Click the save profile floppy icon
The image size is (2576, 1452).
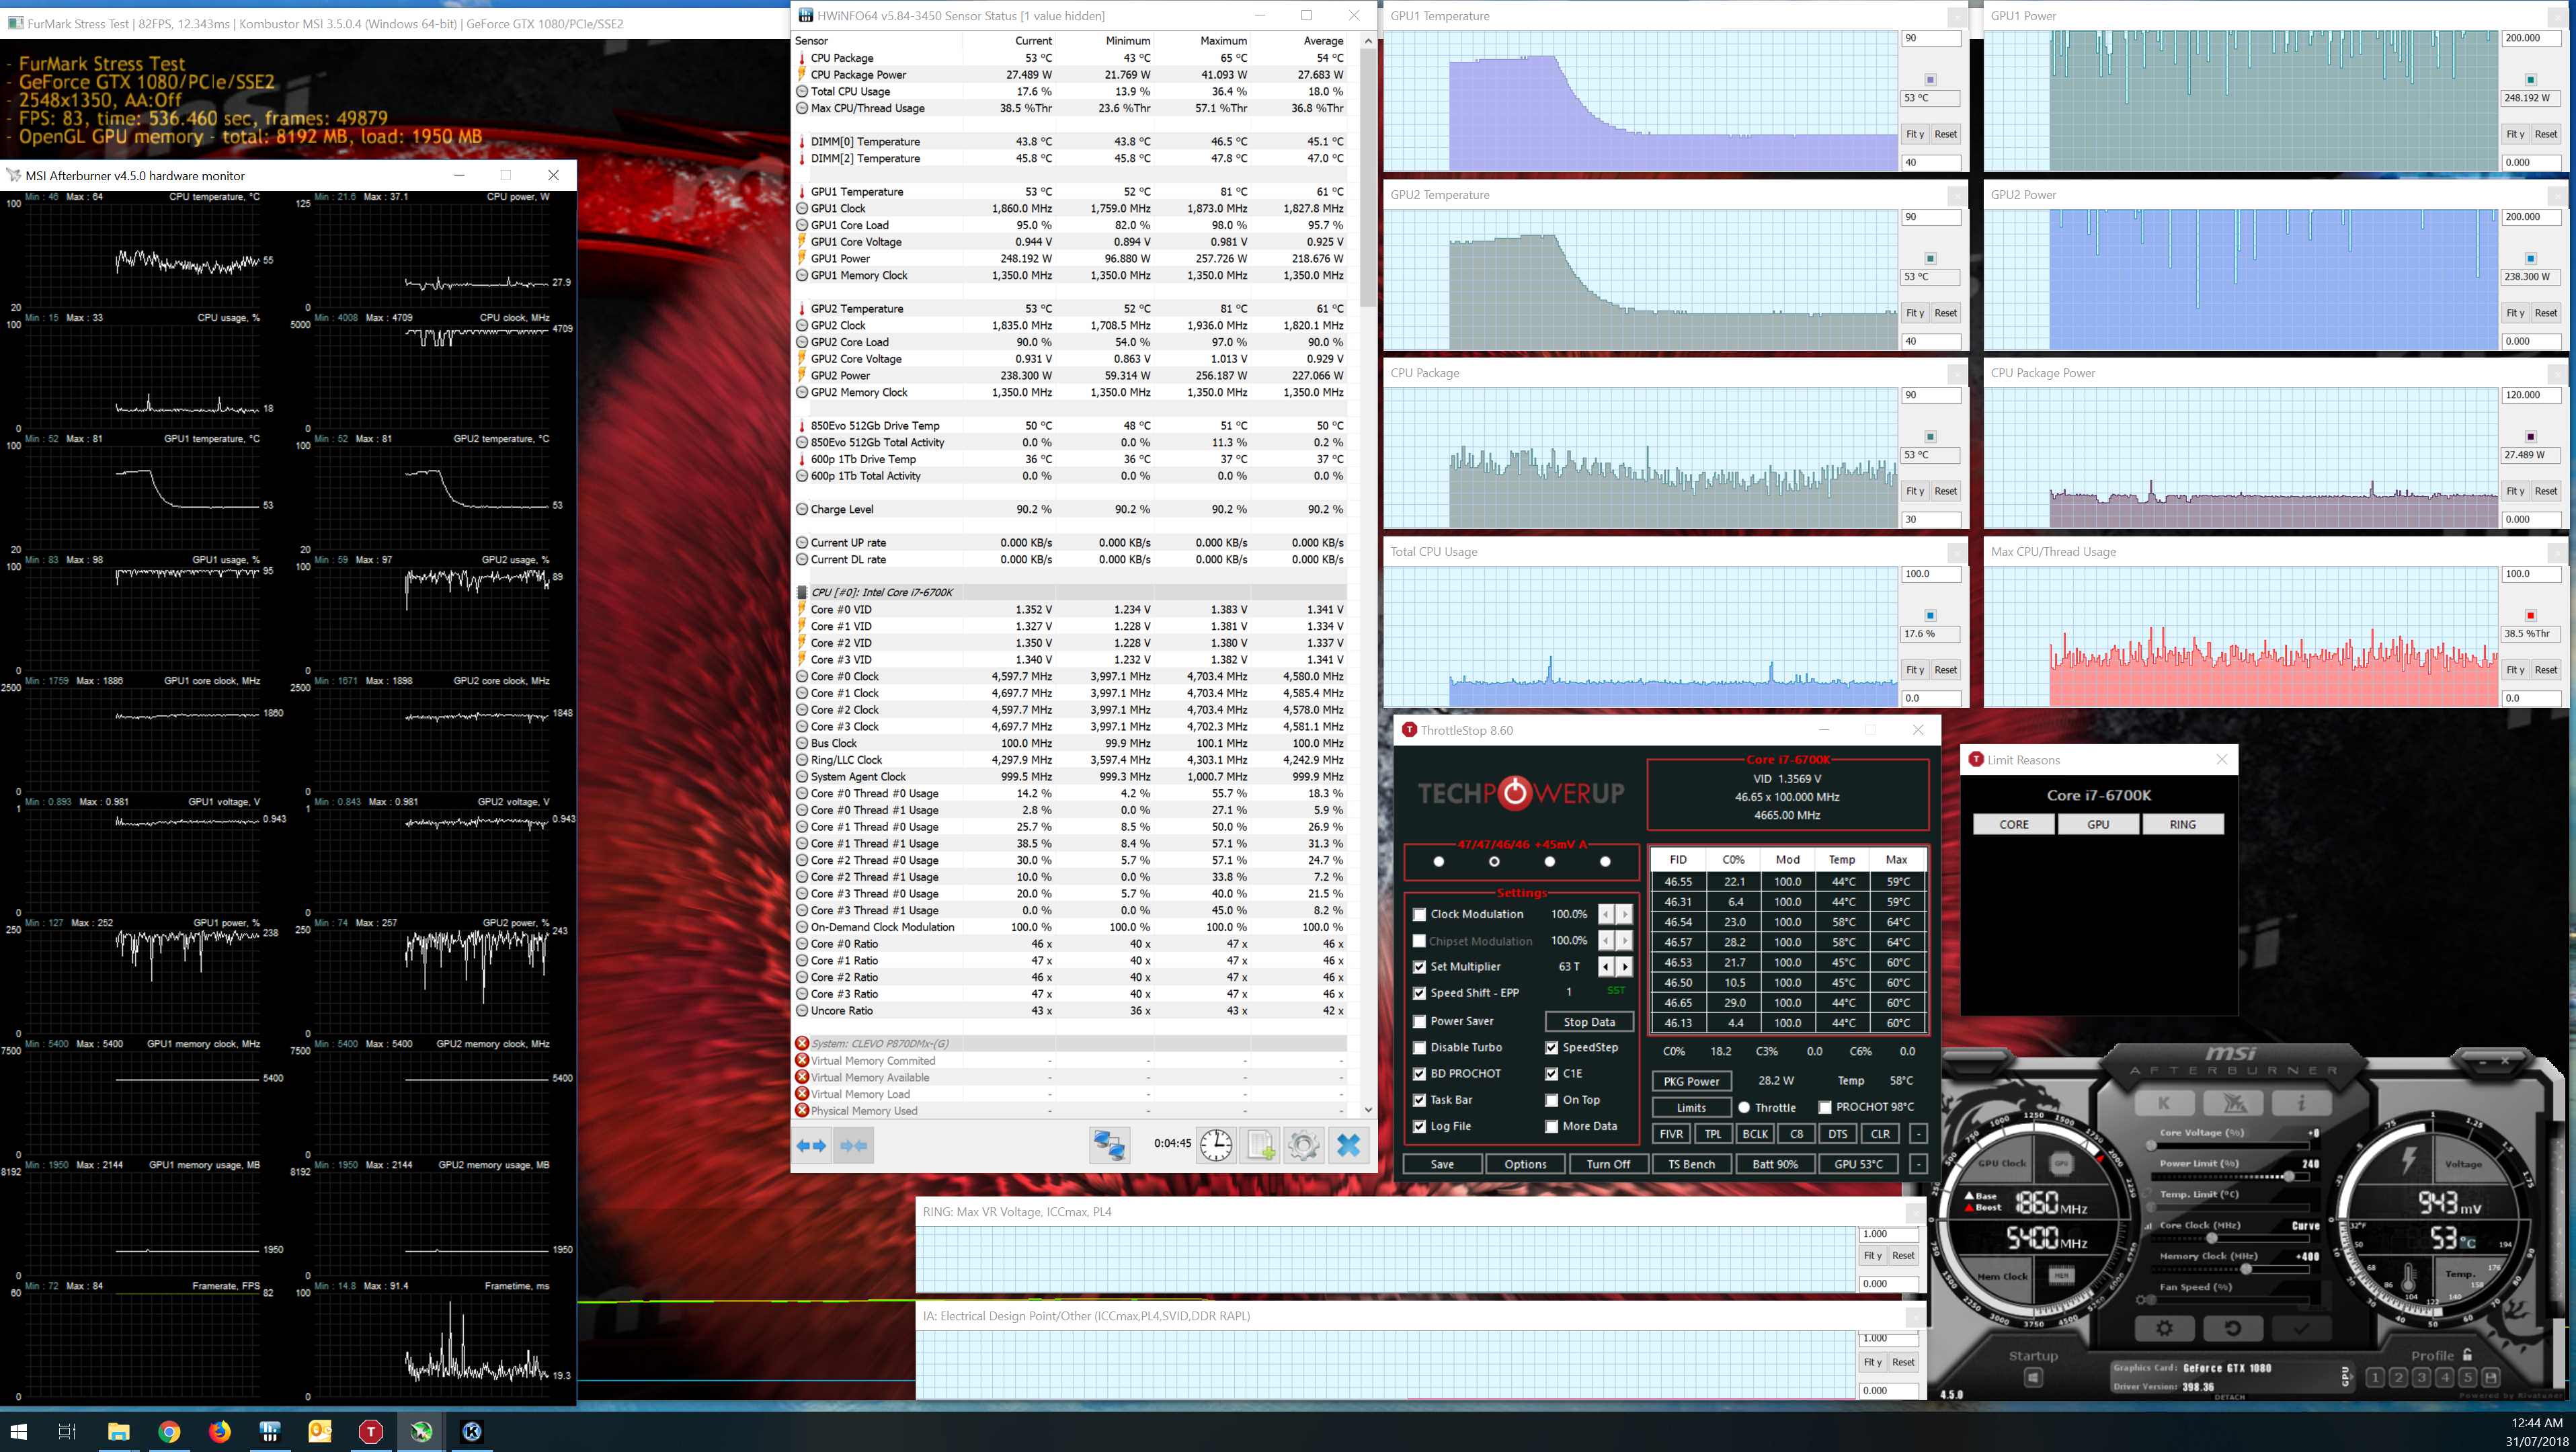[x=2491, y=1377]
